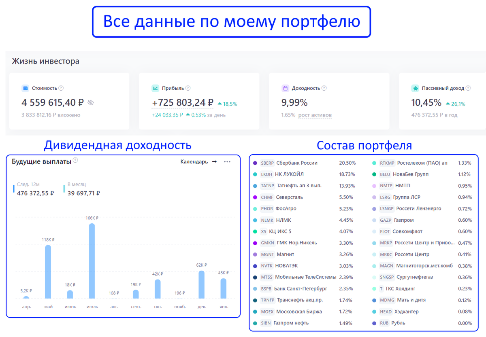Select the Магнит row name
The height and width of the screenshot is (337, 486).
(286, 254)
